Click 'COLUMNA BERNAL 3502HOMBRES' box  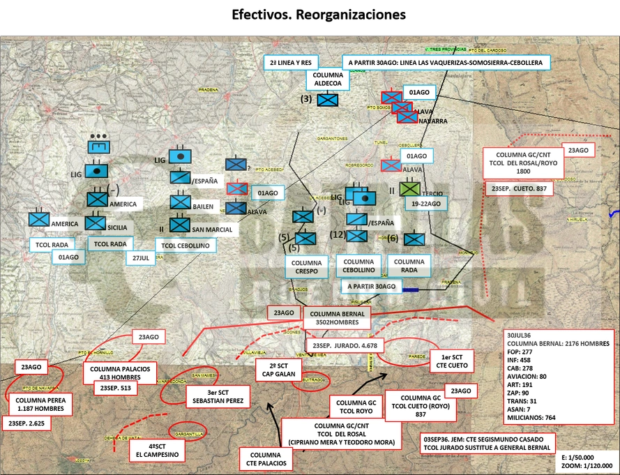tap(338, 318)
